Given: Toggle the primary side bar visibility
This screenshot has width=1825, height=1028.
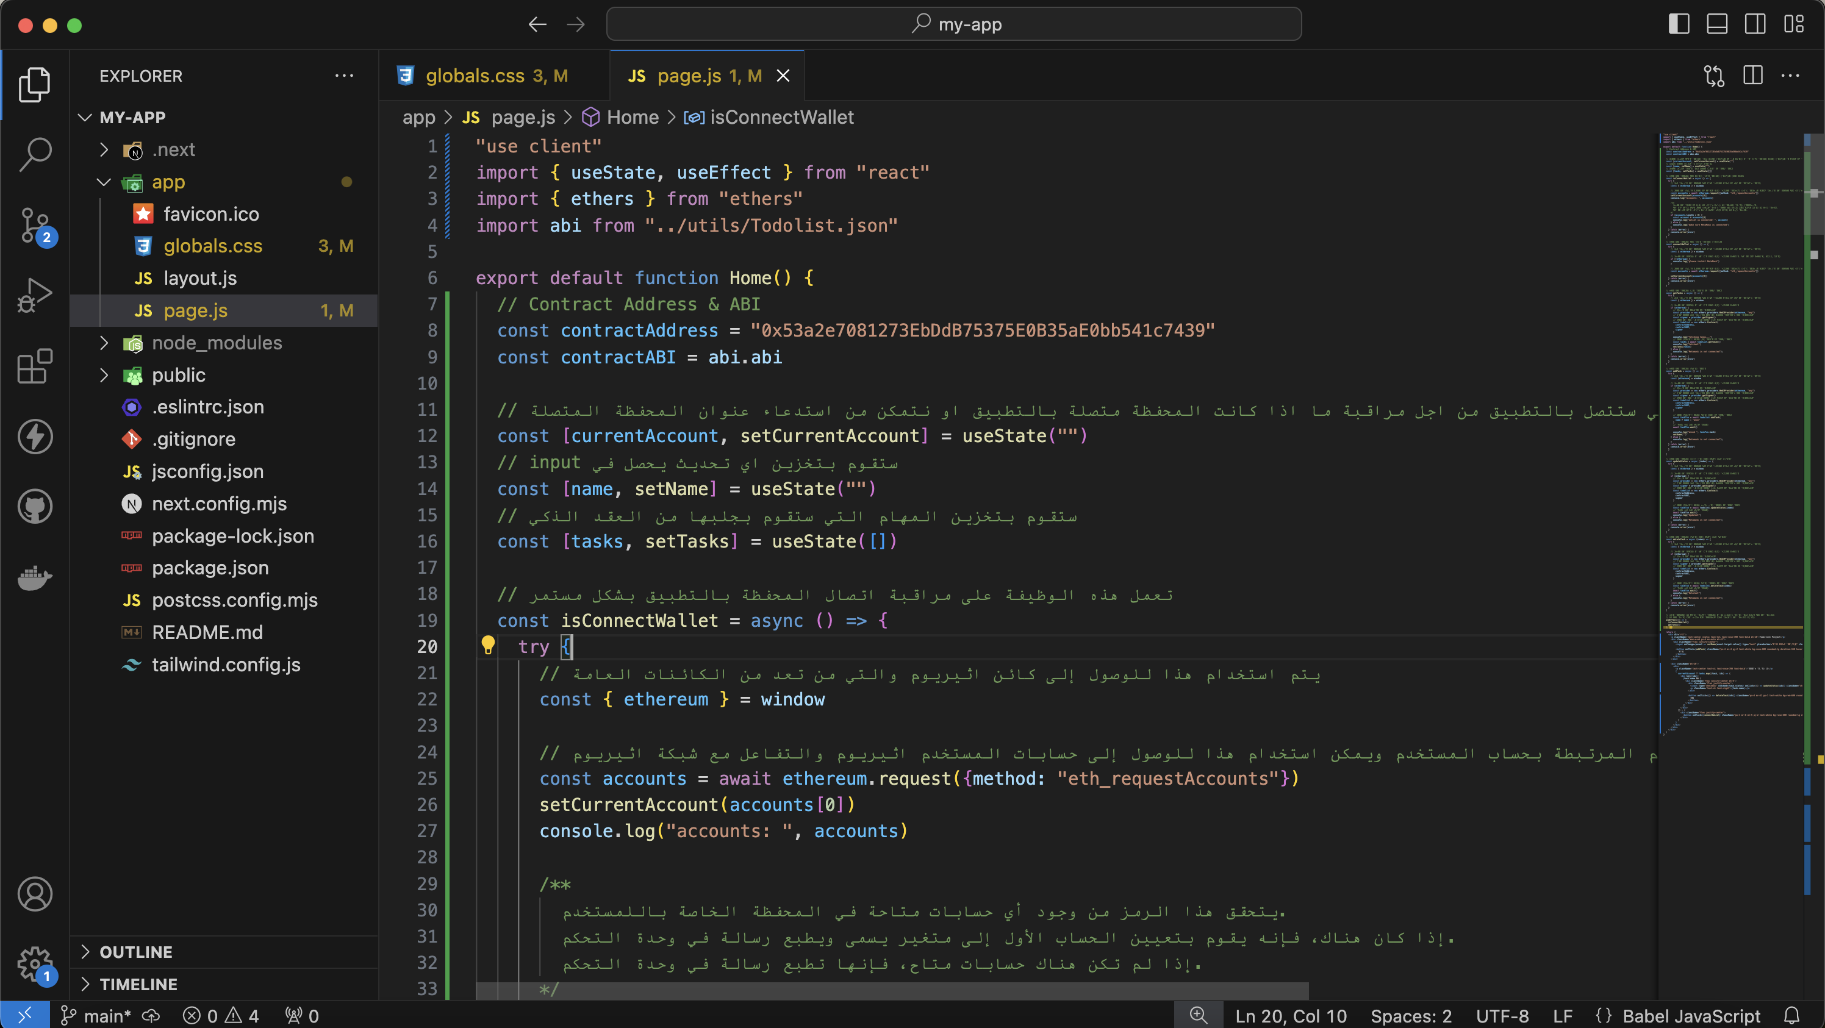Looking at the screenshot, I should click(x=1679, y=24).
